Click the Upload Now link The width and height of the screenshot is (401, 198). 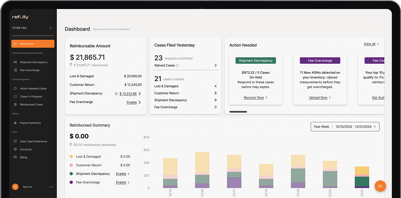(x=318, y=97)
